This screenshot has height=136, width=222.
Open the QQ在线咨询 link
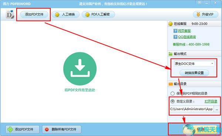pos(187,37)
